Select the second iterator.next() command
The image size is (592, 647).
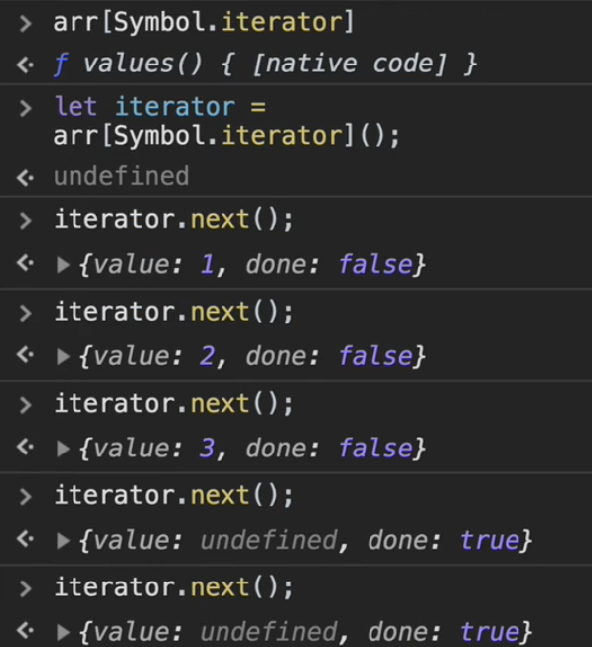(174, 312)
